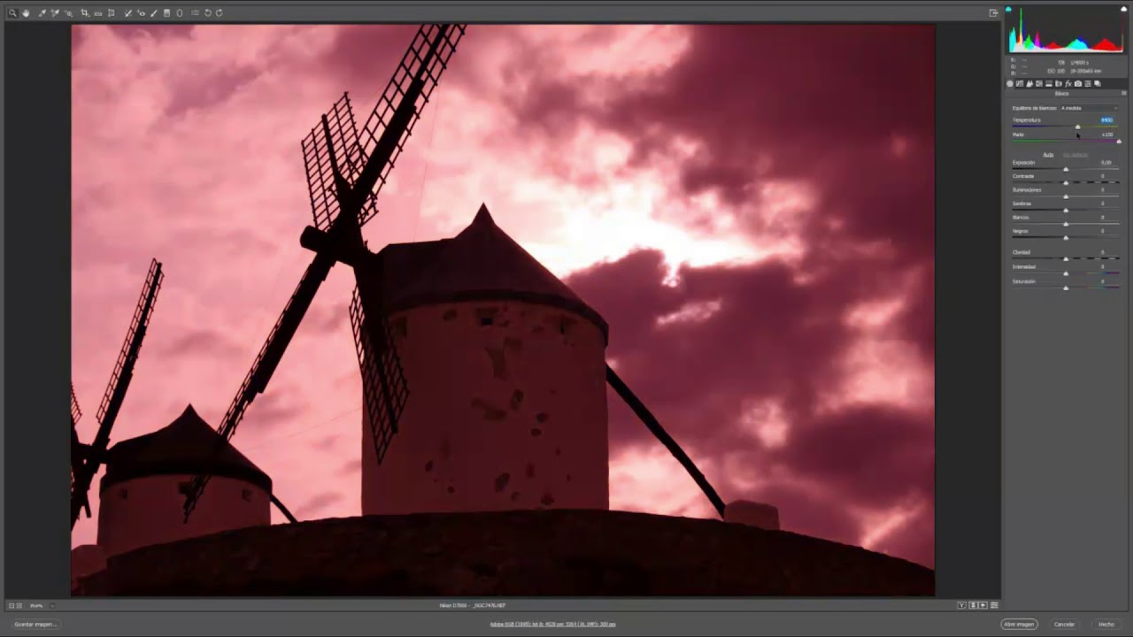The height and width of the screenshot is (637, 1133).
Task: Click the Iluminaciones slider handle
Action: click(1066, 196)
